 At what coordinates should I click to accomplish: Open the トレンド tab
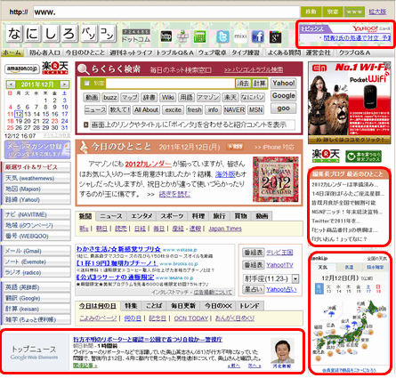pos(249,306)
